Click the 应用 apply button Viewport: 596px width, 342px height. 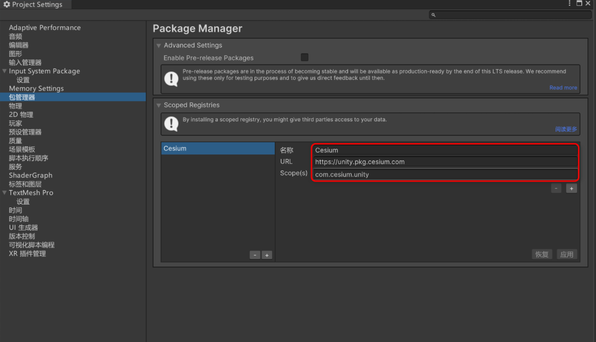567,254
